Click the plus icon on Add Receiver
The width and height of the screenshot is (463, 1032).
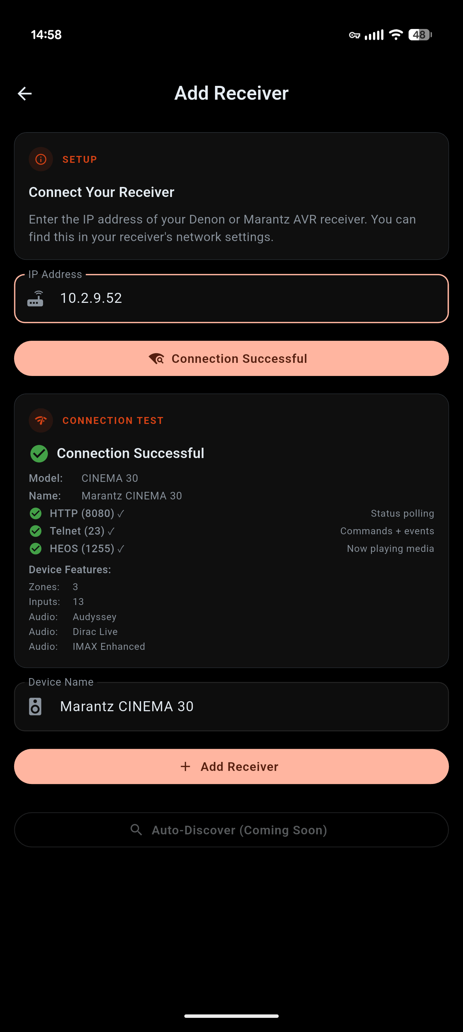185,766
